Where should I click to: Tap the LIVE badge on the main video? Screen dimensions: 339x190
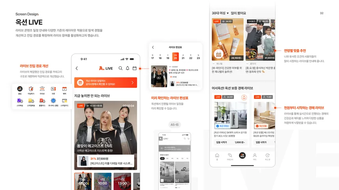pos(81,106)
